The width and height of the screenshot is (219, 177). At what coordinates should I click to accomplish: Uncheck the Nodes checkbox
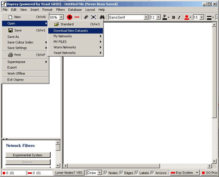click(x=106, y=173)
